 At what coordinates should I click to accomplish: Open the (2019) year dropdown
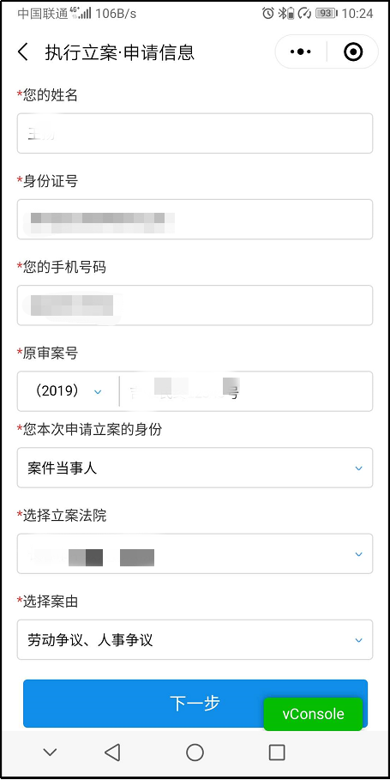point(68,391)
